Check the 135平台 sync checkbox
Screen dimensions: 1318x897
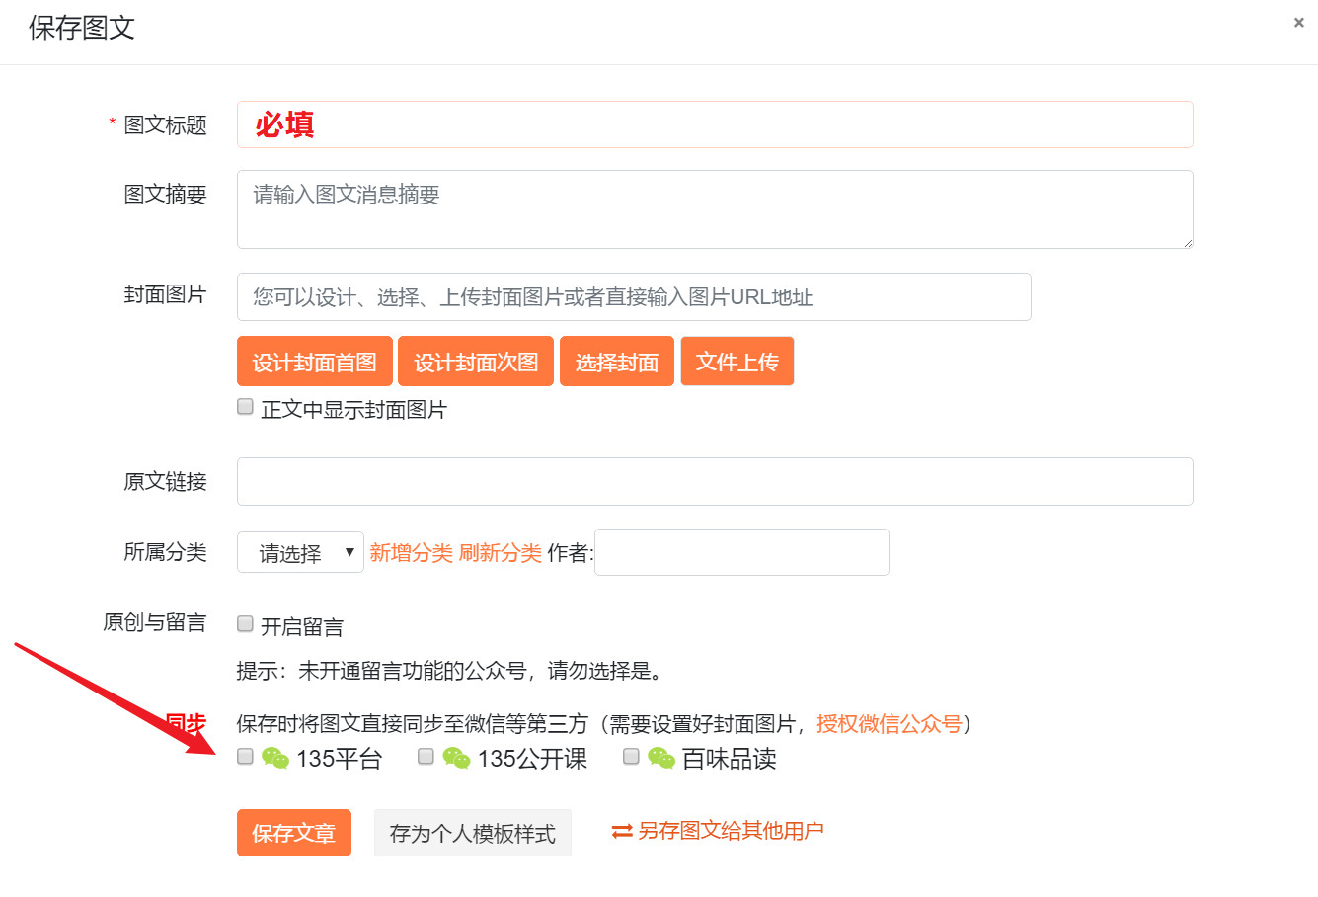click(x=244, y=757)
